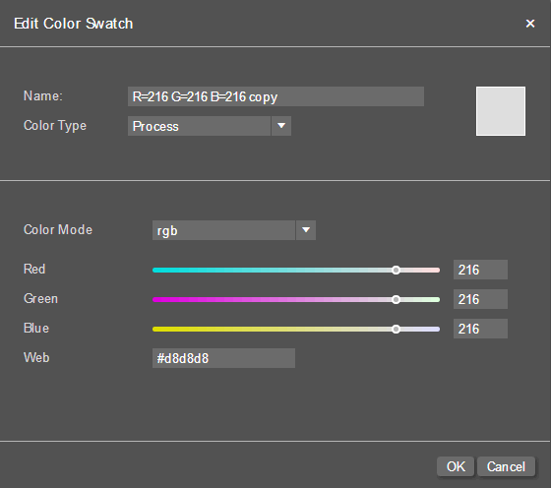Click the light gray swatch preview
This screenshot has height=488, width=551.
click(501, 111)
